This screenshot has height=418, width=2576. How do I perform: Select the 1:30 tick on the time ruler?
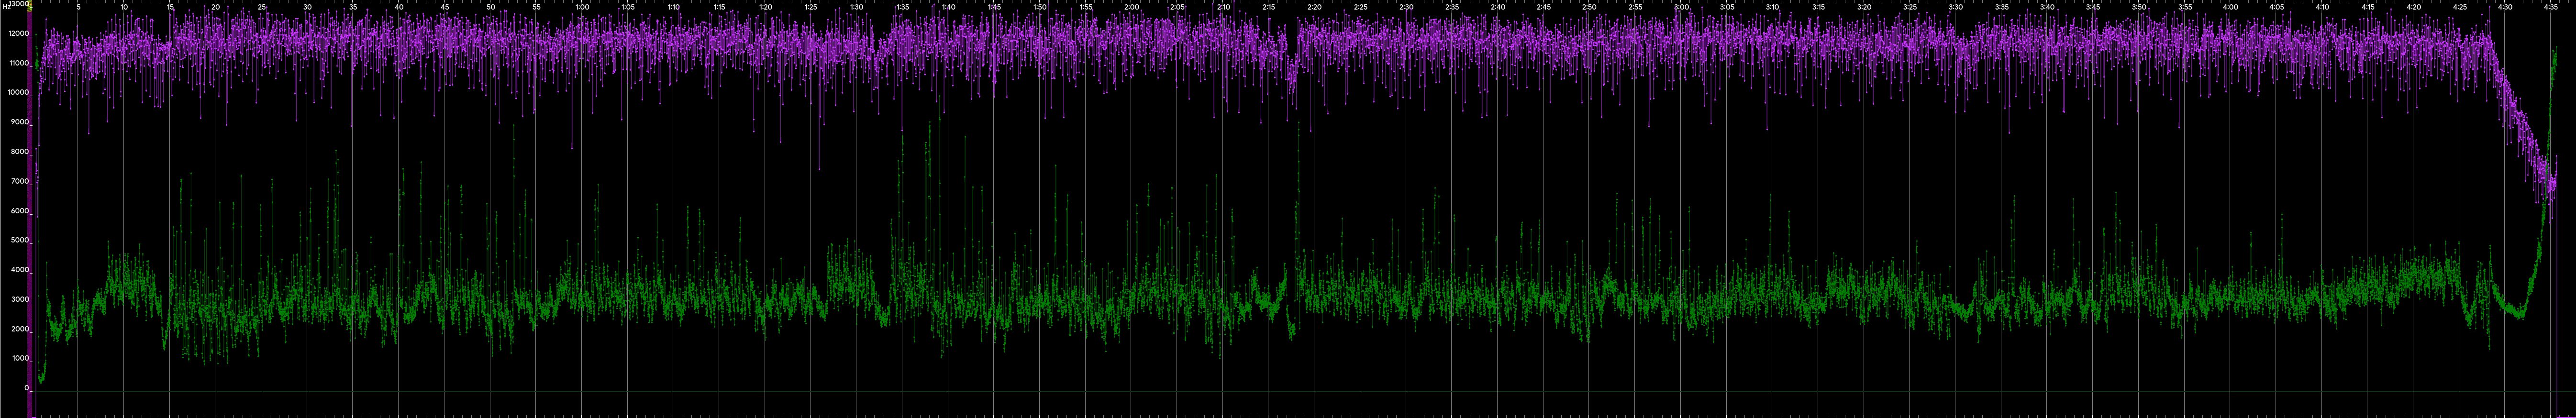pos(857,7)
